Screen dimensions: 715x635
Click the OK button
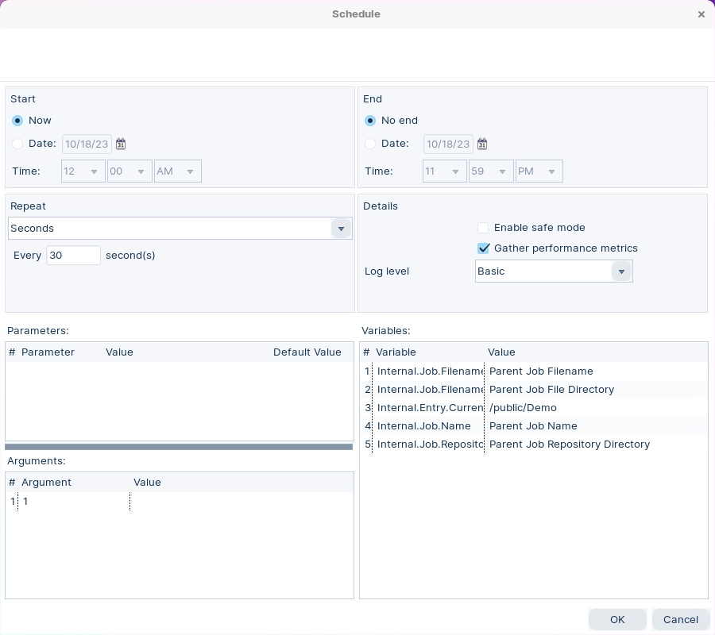[x=617, y=619]
